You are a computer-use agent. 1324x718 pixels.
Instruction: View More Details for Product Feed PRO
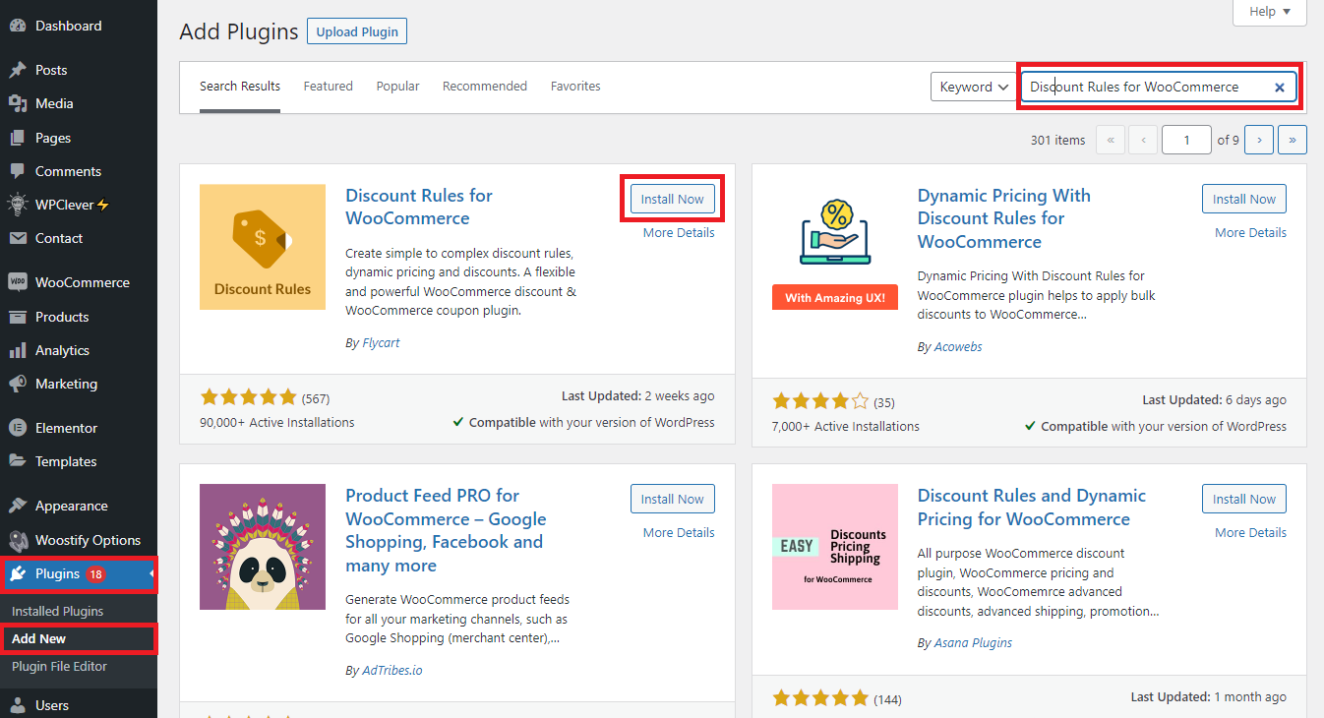click(x=679, y=532)
